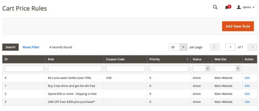The height and width of the screenshot is (111, 259).
Task: Edit the $4 Luma water bottle rule
Action: [x=247, y=78]
